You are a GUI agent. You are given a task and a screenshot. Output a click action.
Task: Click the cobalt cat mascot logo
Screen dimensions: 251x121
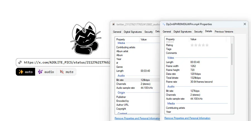click(x=86, y=38)
